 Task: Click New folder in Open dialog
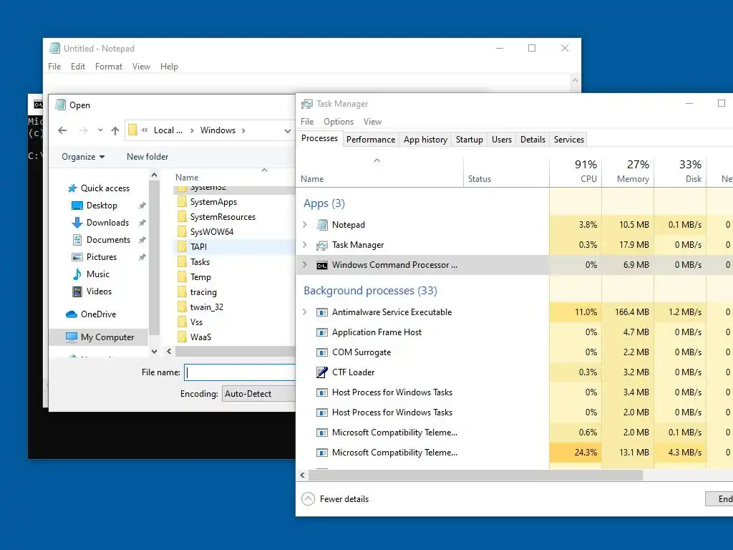click(147, 157)
